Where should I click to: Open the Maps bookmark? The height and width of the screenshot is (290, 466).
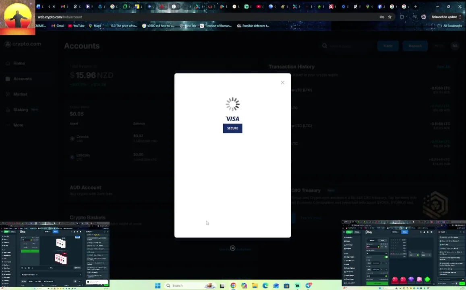(95, 26)
